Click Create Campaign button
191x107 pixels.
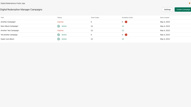[183, 10]
